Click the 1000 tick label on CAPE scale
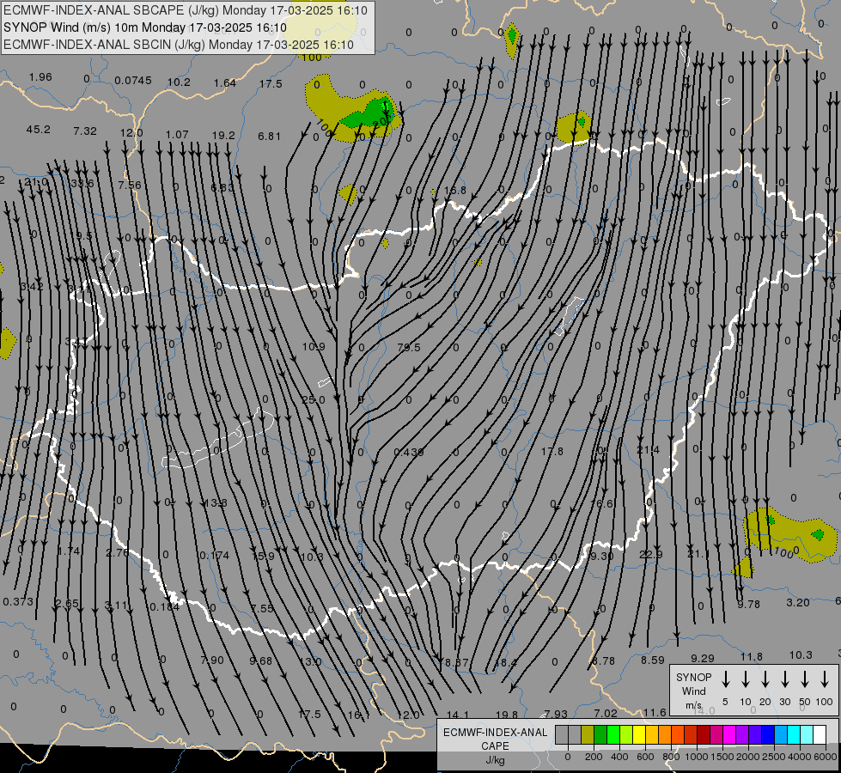The width and height of the screenshot is (841, 773). tap(696, 757)
